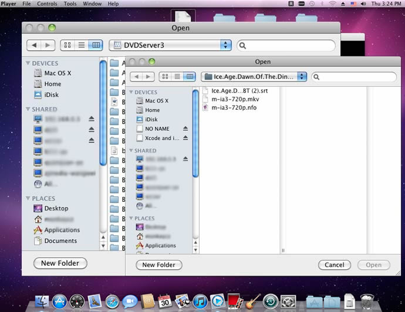The height and width of the screenshot is (312, 405).
Task: Launch Safari from the Dock
Action: tap(112, 301)
